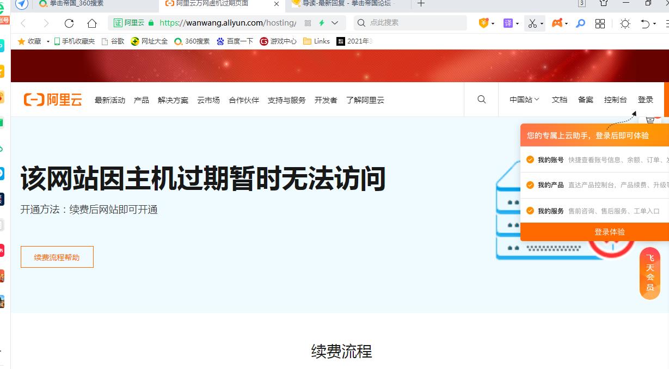
Task: Open the orange shield wallet extension icon
Action: (483, 23)
